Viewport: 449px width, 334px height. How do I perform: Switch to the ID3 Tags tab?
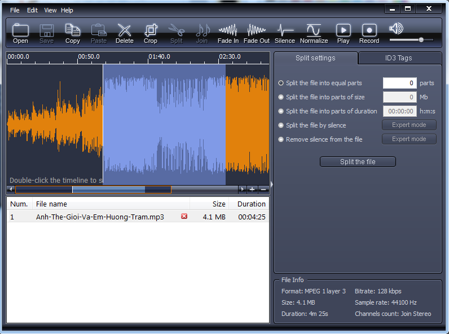(398, 58)
